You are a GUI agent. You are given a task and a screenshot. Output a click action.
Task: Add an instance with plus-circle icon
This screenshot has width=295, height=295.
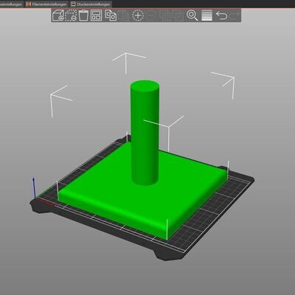click(138, 15)
